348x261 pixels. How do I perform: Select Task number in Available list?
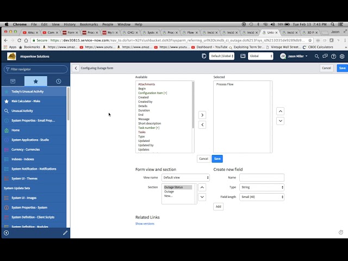tap(148, 128)
